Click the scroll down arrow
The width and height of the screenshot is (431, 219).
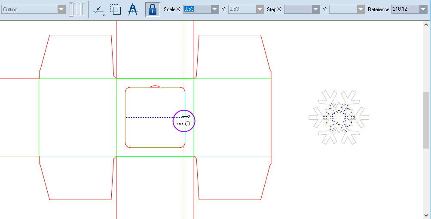426,215
